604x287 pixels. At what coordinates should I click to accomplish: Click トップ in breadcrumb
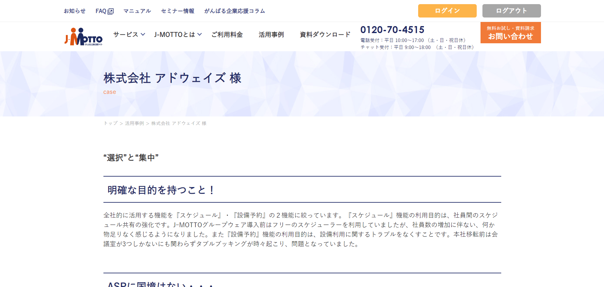[110, 123]
